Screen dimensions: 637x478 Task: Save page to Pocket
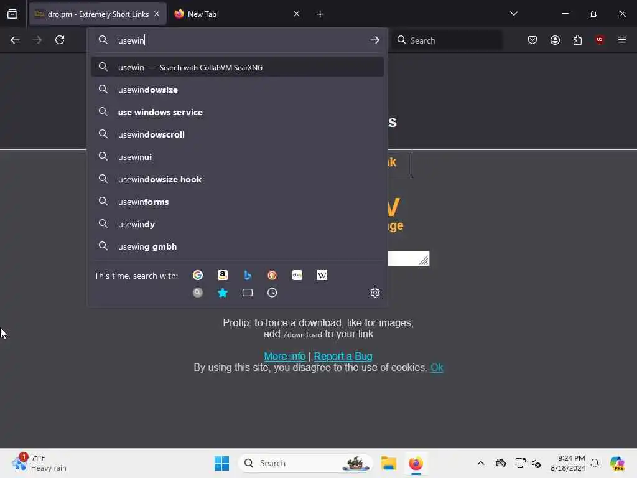point(532,40)
